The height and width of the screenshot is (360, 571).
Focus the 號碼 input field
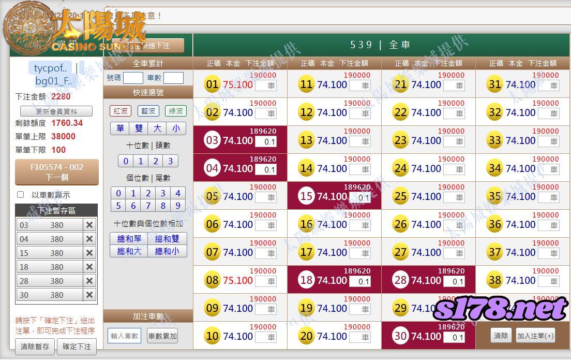coord(133,78)
